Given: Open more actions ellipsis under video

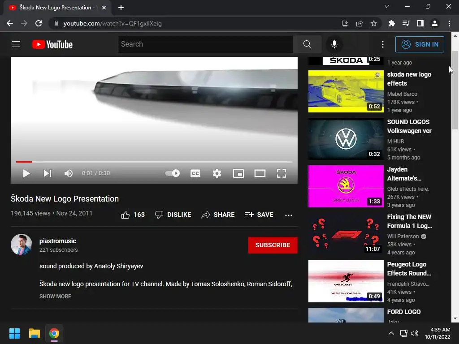Looking at the screenshot, I should pyautogui.click(x=289, y=215).
